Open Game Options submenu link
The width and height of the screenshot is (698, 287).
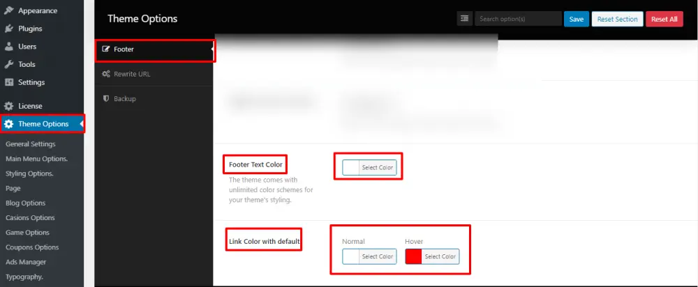pyautogui.click(x=27, y=233)
